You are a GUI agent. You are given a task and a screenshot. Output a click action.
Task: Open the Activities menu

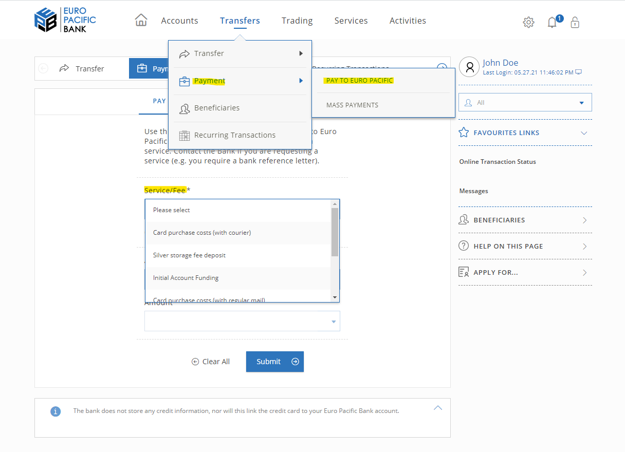408,21
